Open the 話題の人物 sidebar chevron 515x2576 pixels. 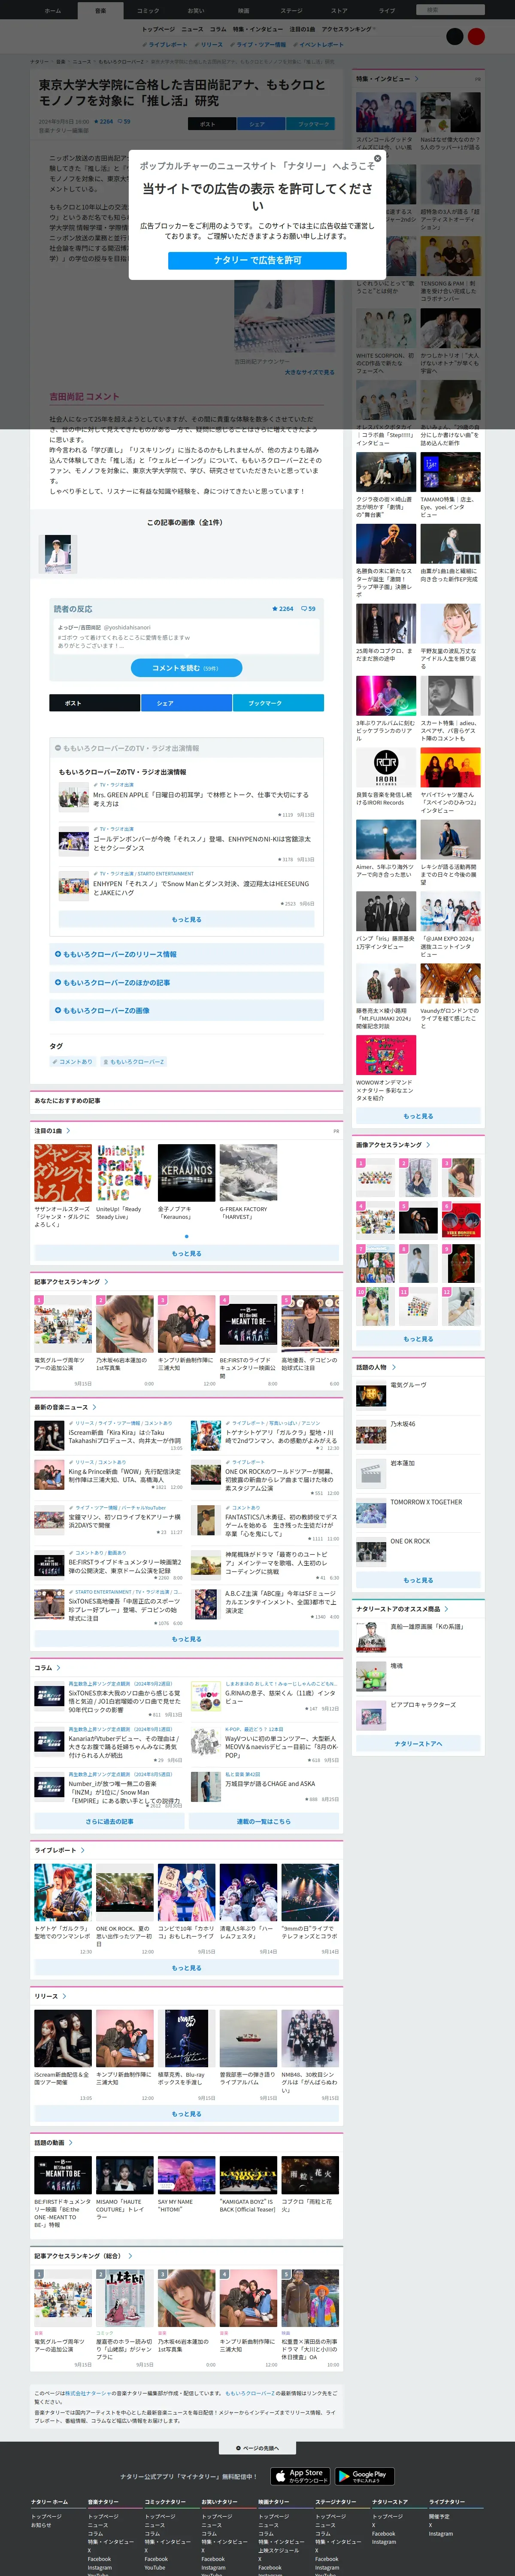coord(393,1367)
